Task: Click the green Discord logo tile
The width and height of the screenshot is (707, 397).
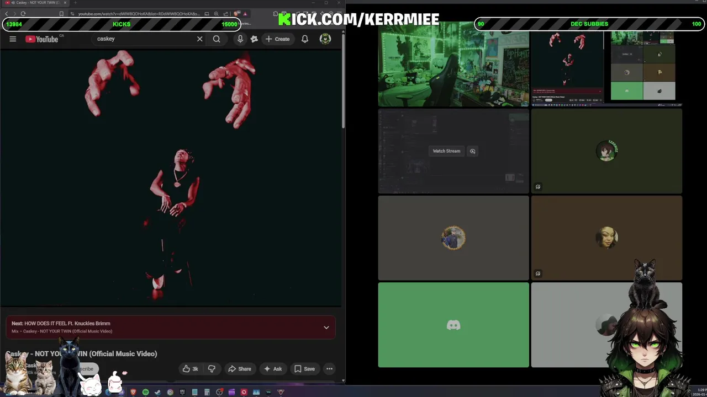Action: 453,325
